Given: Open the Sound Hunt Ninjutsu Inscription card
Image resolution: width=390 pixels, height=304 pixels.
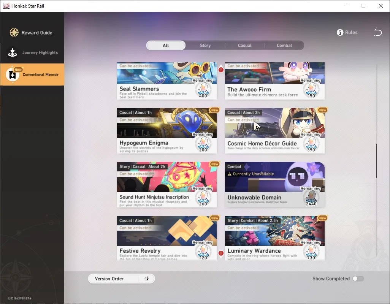Looking at the screenshot, I should 166,185.
